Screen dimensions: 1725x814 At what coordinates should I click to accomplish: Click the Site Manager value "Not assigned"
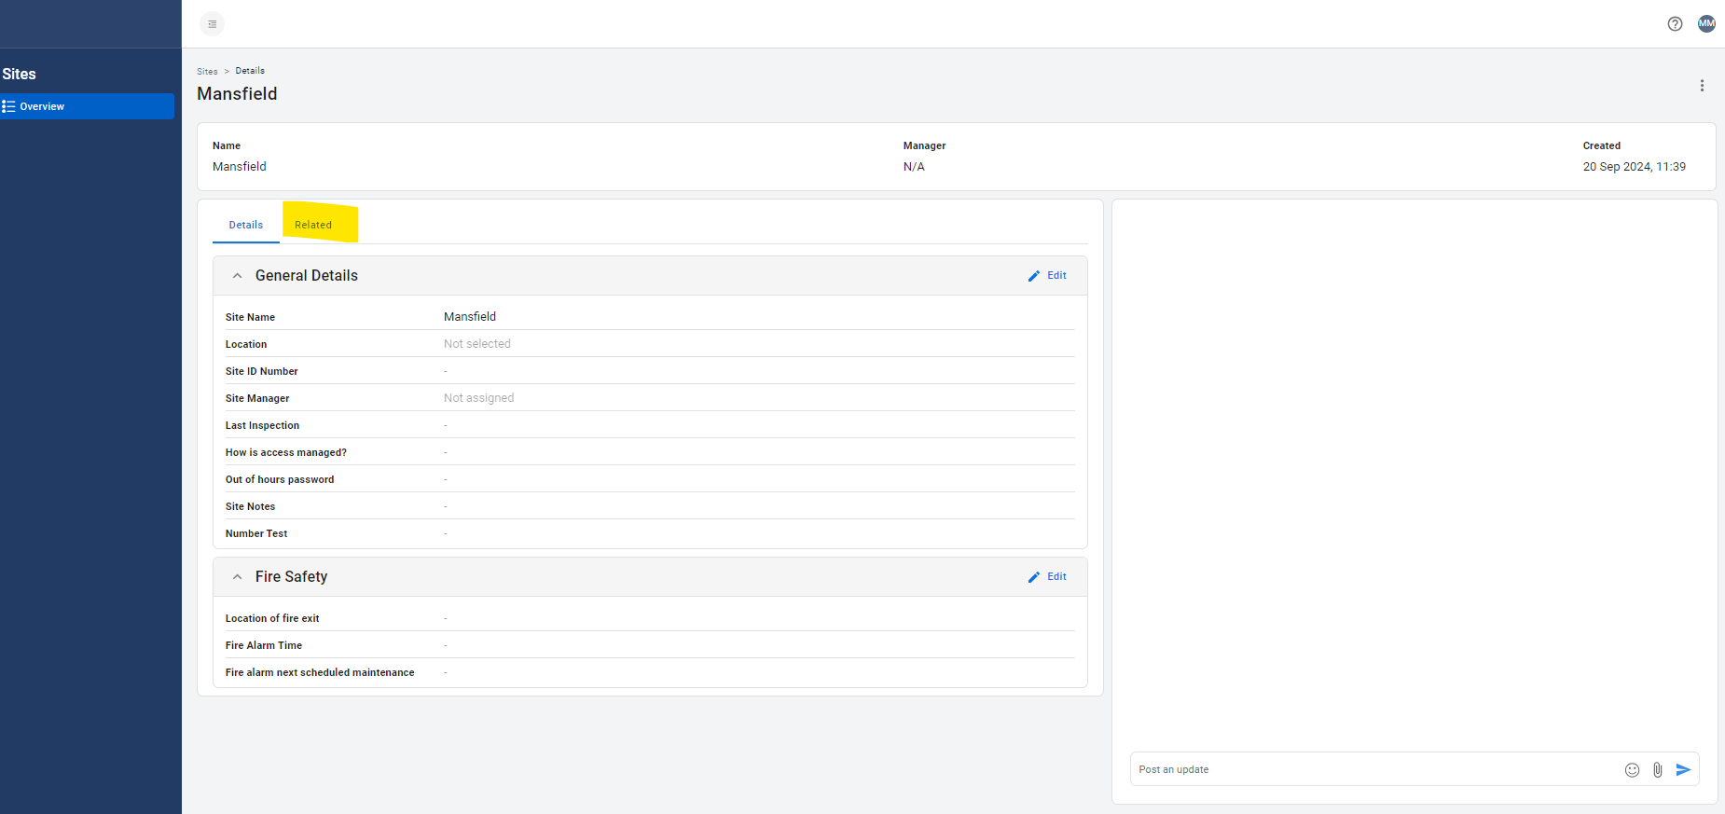coord(478,398)
